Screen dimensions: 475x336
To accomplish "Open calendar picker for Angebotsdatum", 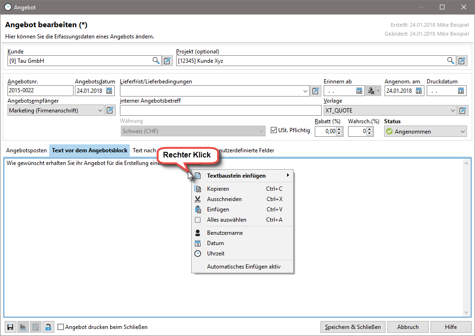I will point(110,91).
